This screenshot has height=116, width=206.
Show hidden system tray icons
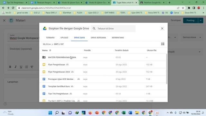point(167,113)
